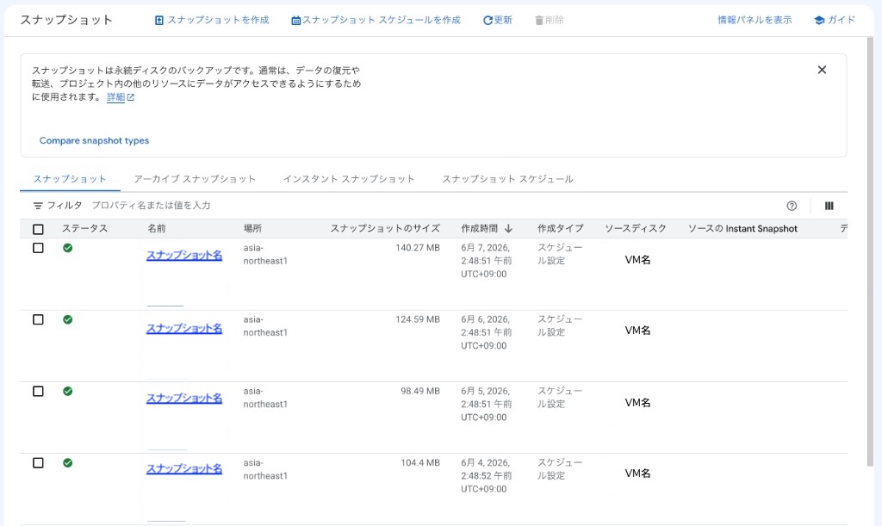Viewport: 882px width, 526px height.
Task: Click スナップショットを作成 button
Action: click(212, 21)
